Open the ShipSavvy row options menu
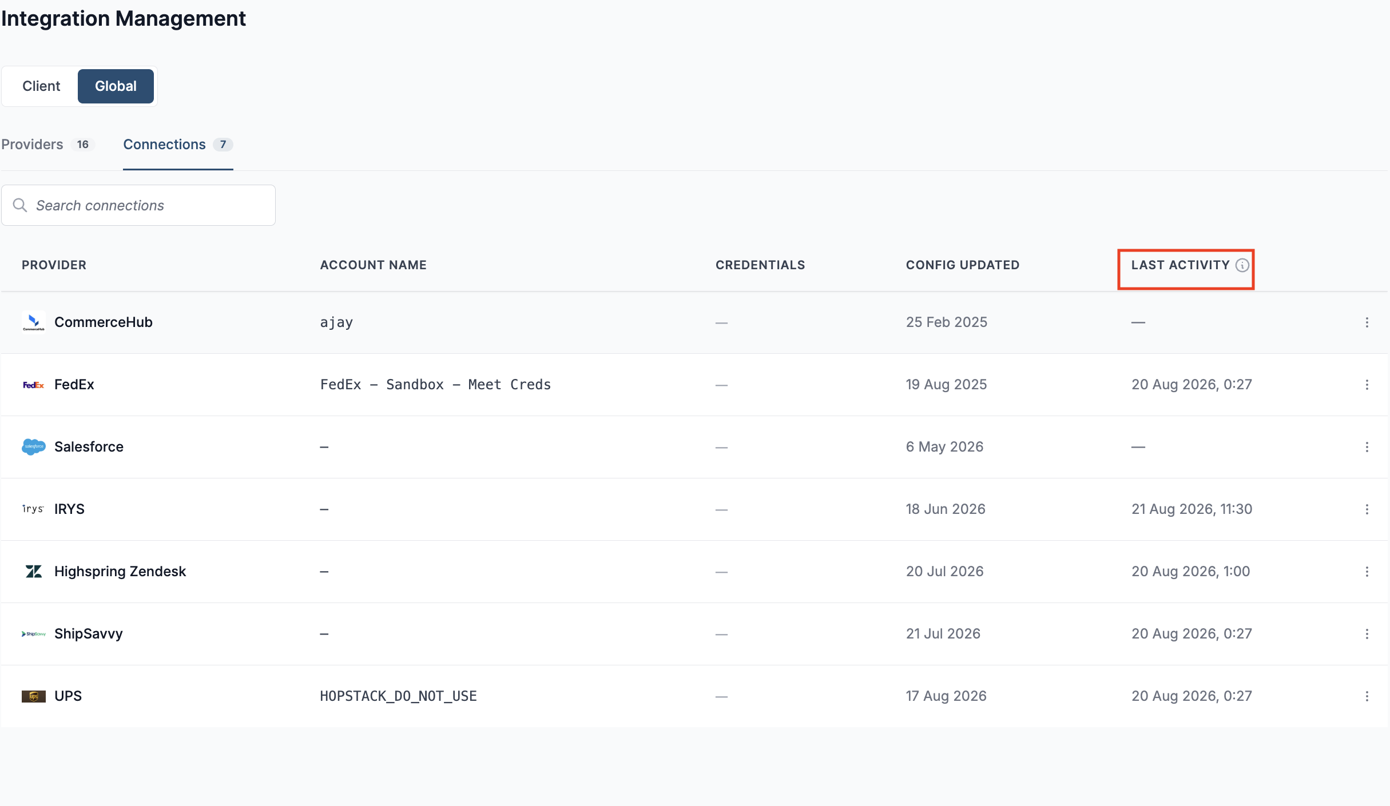The width and height of the screenshot is (1390, 806). tap(1367, 634)
